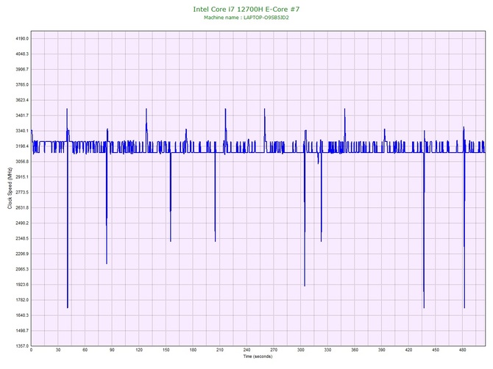Click the 2490.2 y-axis value
Image resolution: width=493 pixels, height=369 pixels.
coord(22,223)
